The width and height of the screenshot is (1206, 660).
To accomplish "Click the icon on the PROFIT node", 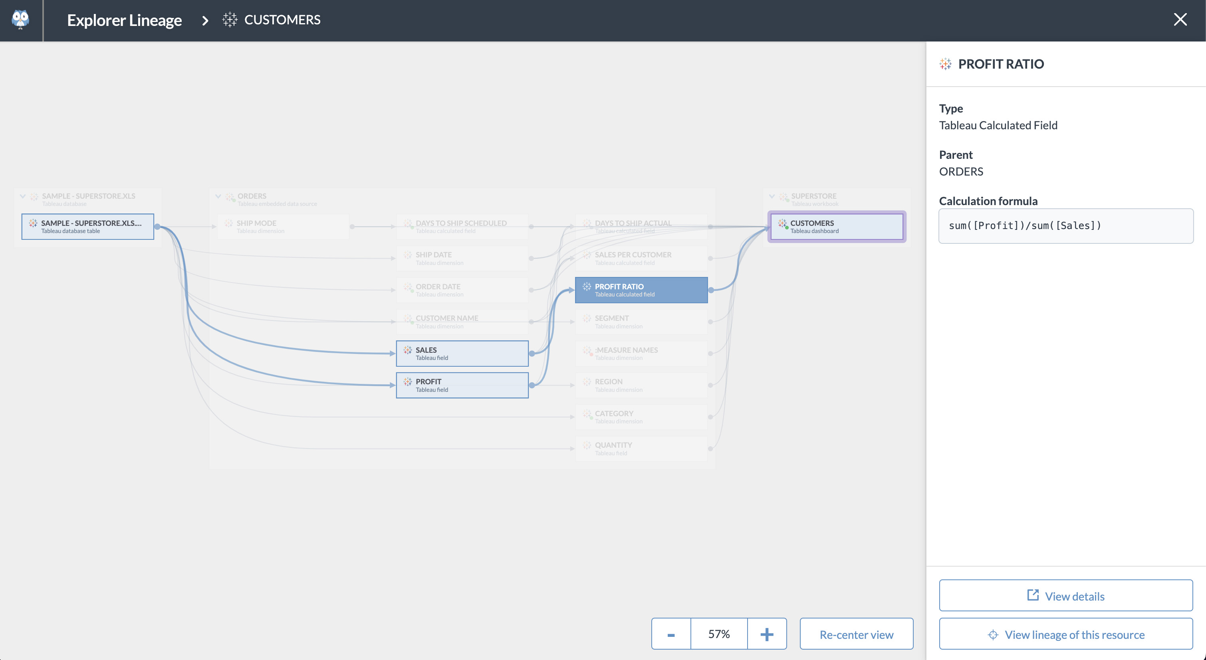I will pos(407,382).
